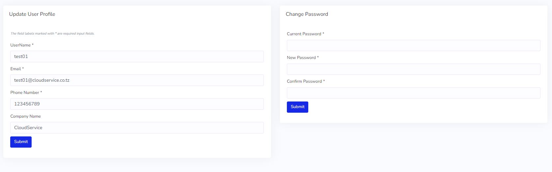Screen dimensions: 552x172
Task: Click the UserName field containing test01
Action: tap(137, 56)
